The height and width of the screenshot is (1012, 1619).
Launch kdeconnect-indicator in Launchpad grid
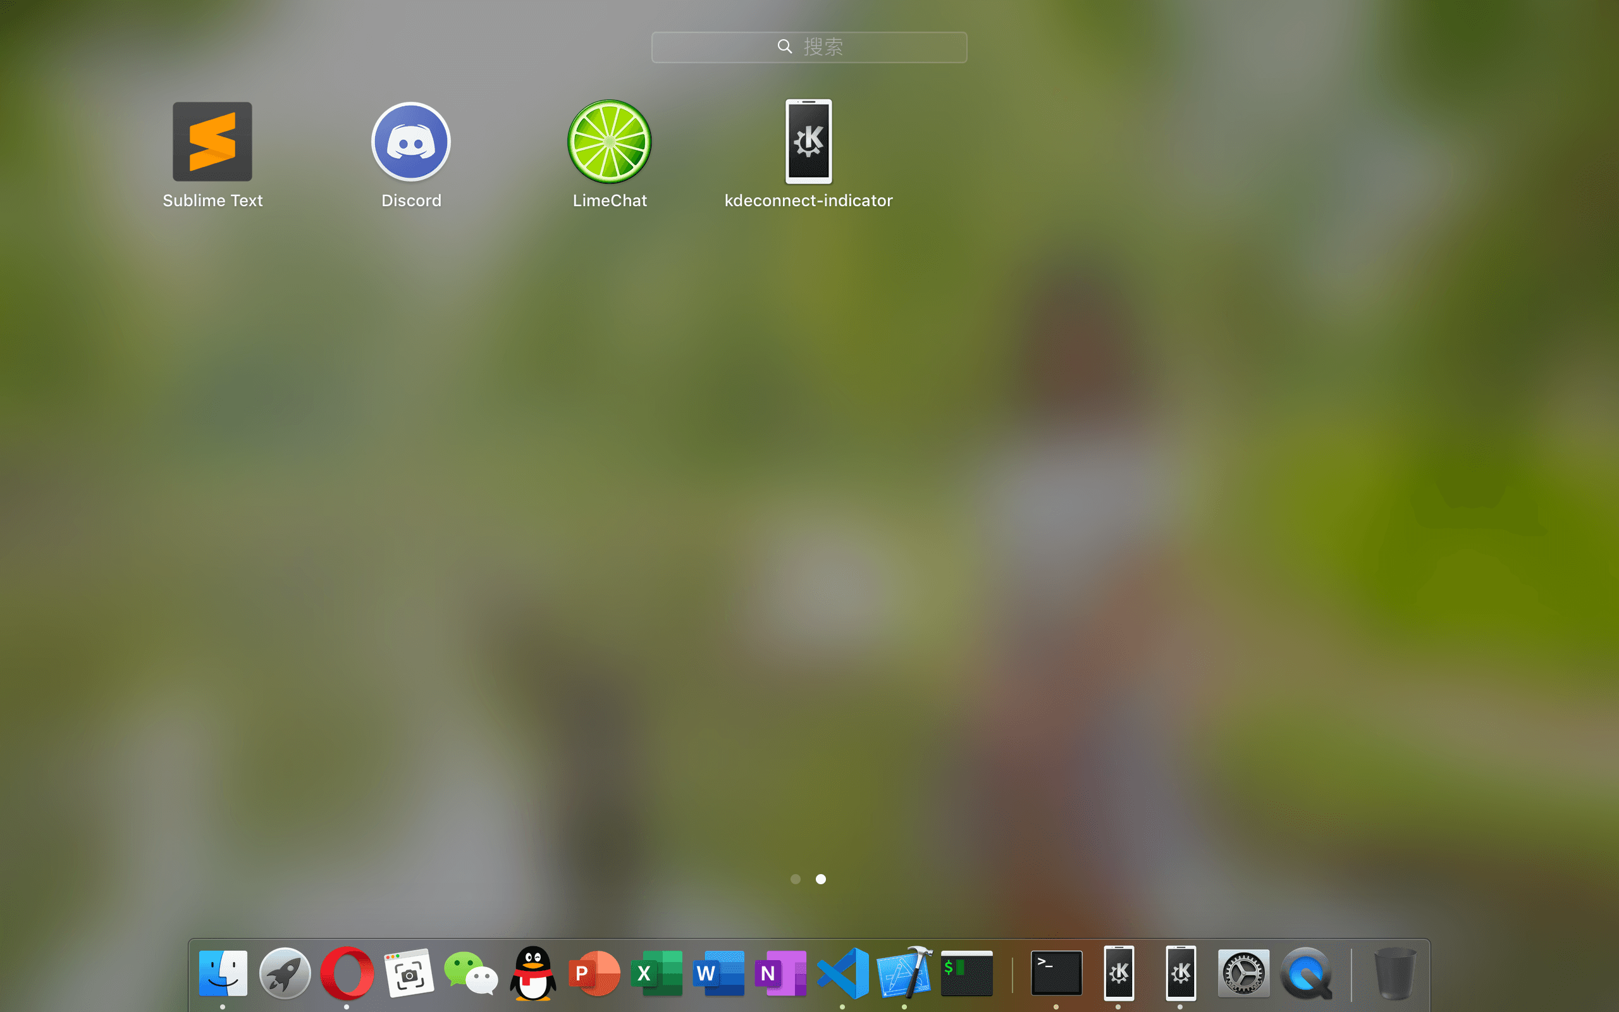[x=808, y=142]
